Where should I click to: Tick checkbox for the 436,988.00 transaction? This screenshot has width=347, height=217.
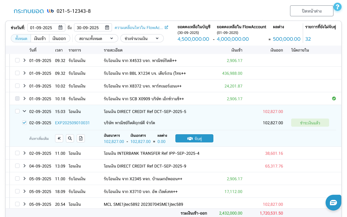(17, 73)
